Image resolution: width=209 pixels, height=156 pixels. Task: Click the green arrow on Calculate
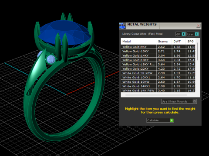point(172,120)
